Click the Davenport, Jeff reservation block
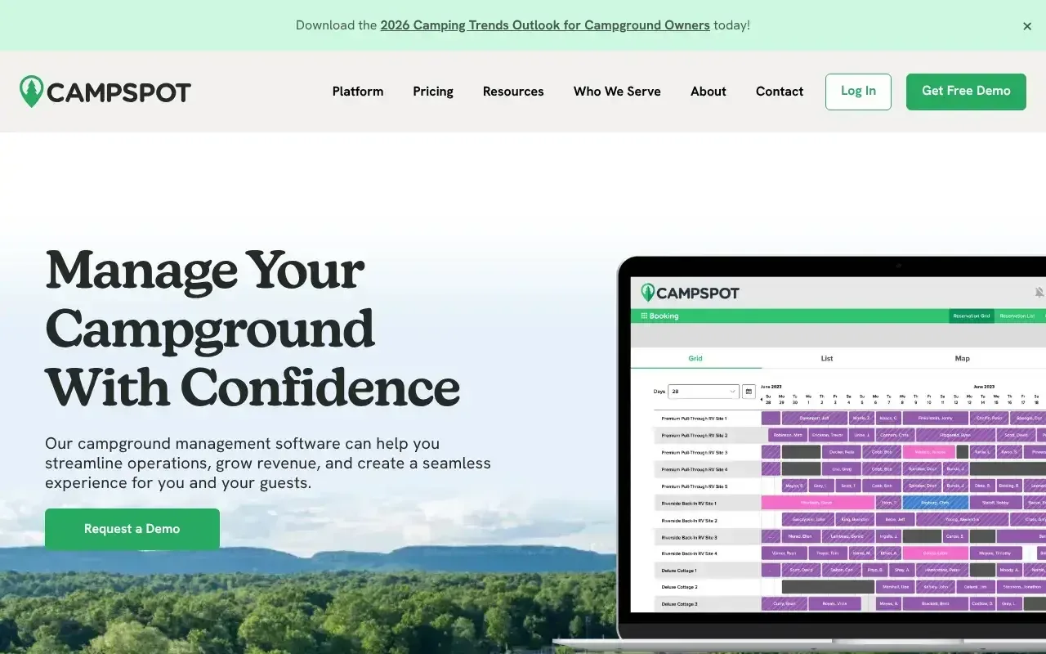 815,418
